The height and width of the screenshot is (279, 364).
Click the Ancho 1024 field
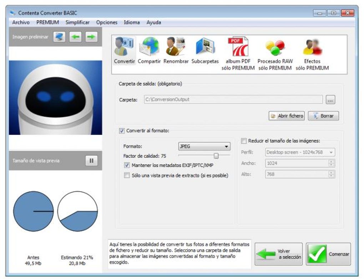[297, 163]
